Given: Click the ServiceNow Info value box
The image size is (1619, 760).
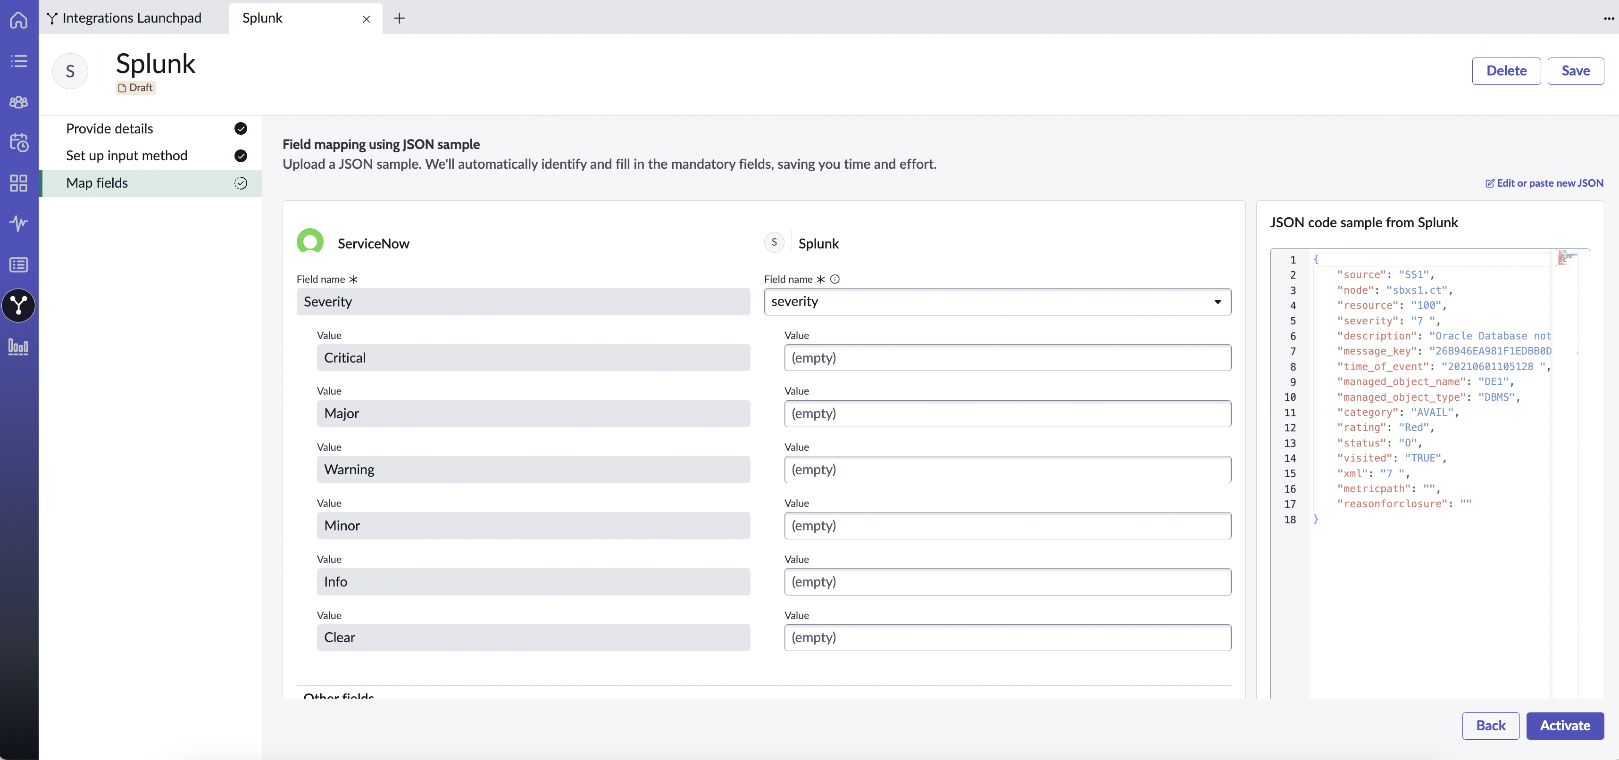Looking at the screenshot, I should (533, 582).
